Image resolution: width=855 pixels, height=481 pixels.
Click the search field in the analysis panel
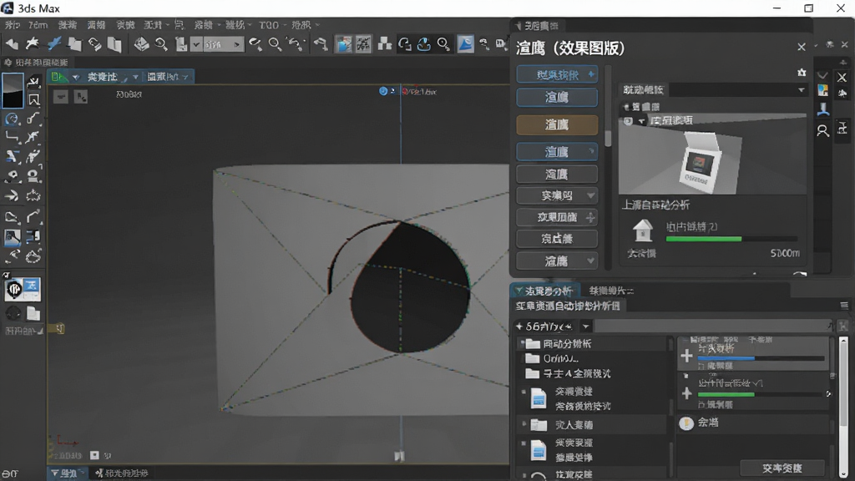click(712, 327)
